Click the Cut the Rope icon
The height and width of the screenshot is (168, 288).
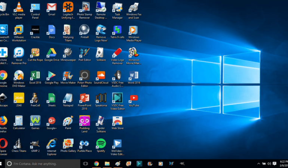tap(35, 53)
